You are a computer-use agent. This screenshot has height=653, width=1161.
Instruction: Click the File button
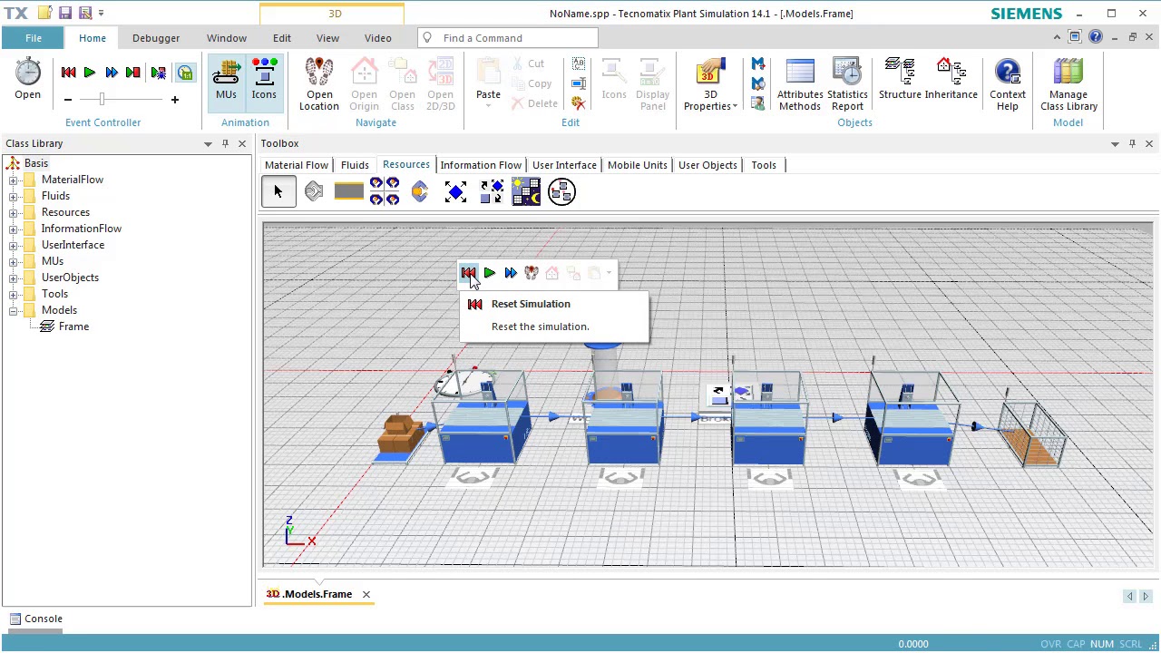[33, 38]
